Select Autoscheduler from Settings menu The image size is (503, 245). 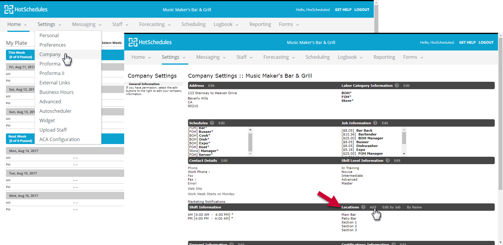(68, 111)
